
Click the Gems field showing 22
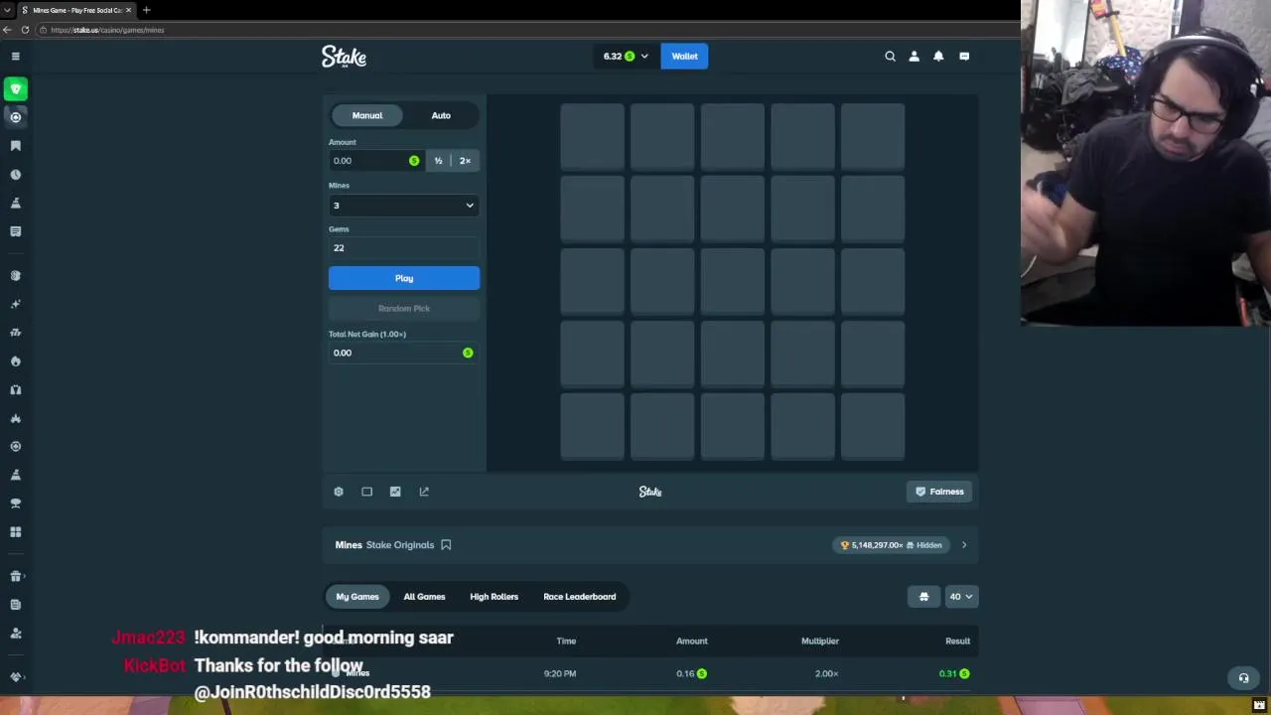tap(403, 248)
